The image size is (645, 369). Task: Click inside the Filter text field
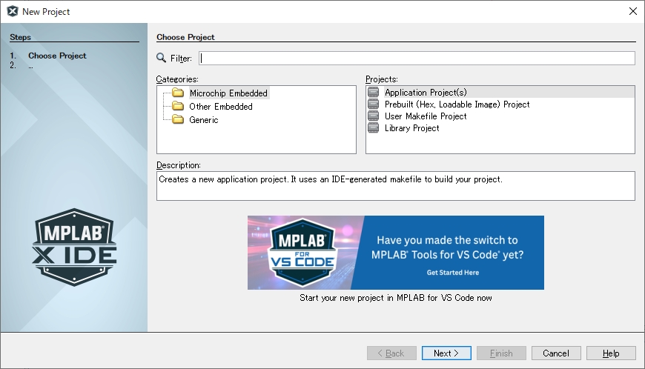pyautogui.click(x=417, y=59)
